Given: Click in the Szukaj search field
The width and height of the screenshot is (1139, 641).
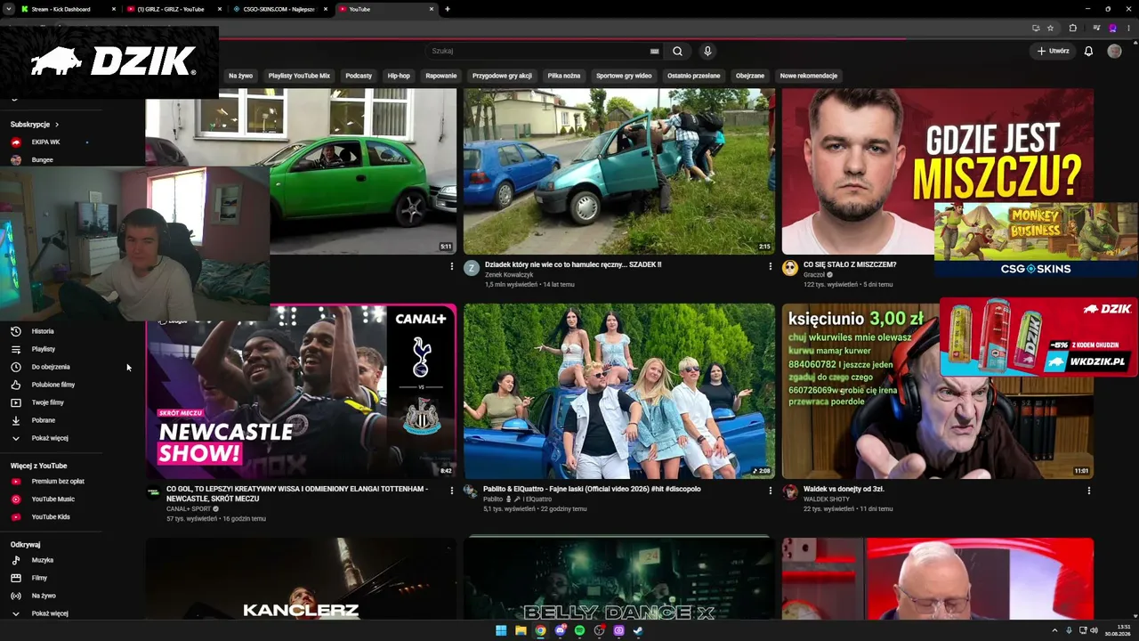Looking at the screenshot, I should [538, 52].
